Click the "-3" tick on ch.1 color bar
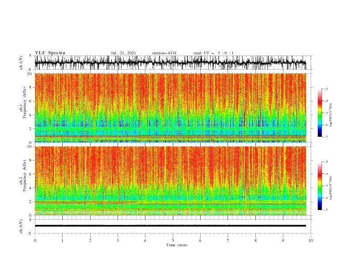The width and height of the screenshot is (350, 270). pyautogui.click(x=326, y=89)
